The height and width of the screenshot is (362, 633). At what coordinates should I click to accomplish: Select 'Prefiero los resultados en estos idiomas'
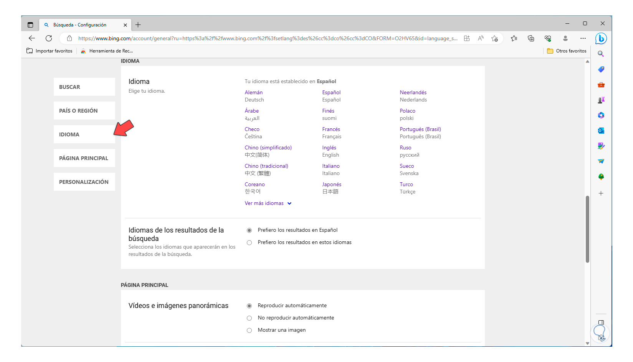pos(250,242)
